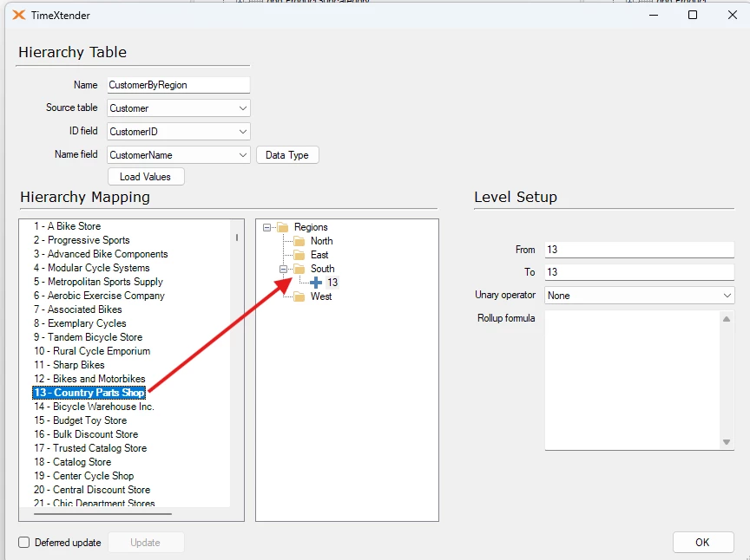The width and height of the screenshot is (750, 560).
Task: Click the Rollup formula scroll up arrow
Action: pyautogui.click(x=727, y=319)
